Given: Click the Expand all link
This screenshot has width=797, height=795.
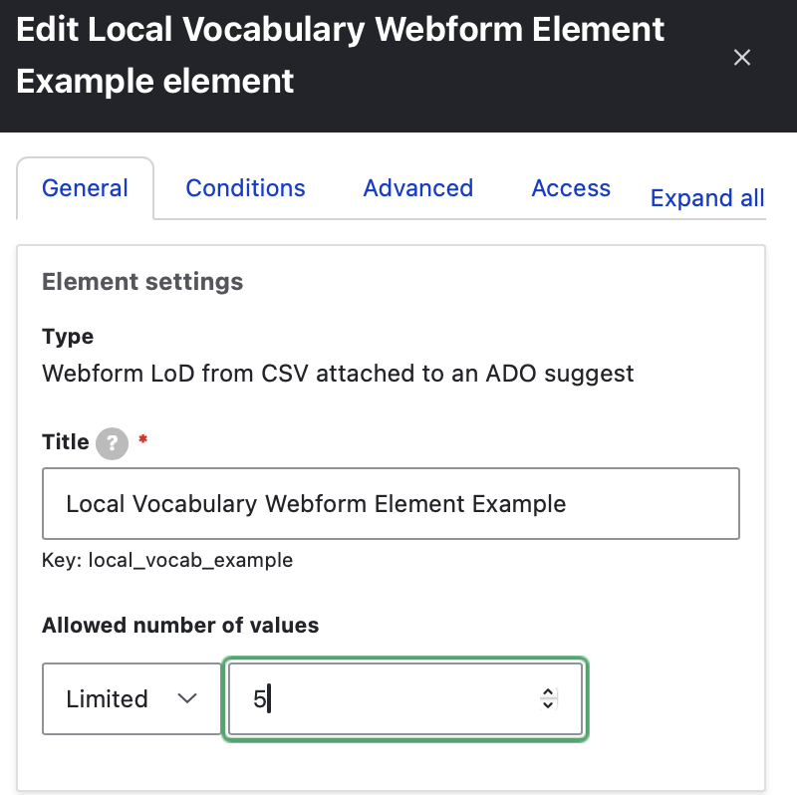Looking at the screenshot, I should tap(706, 198).
